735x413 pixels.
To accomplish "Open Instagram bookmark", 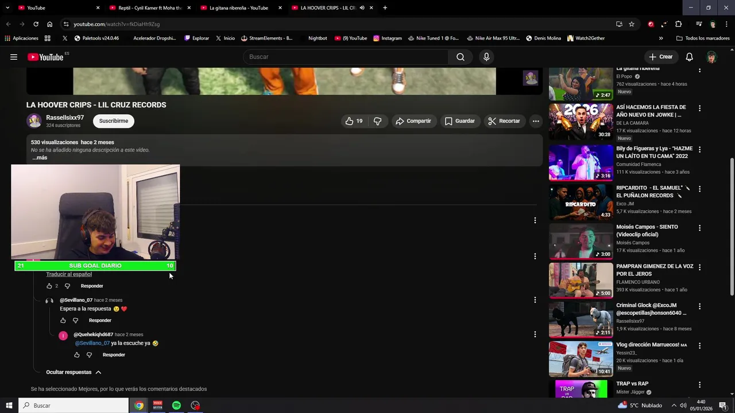I will coord(388,38).
